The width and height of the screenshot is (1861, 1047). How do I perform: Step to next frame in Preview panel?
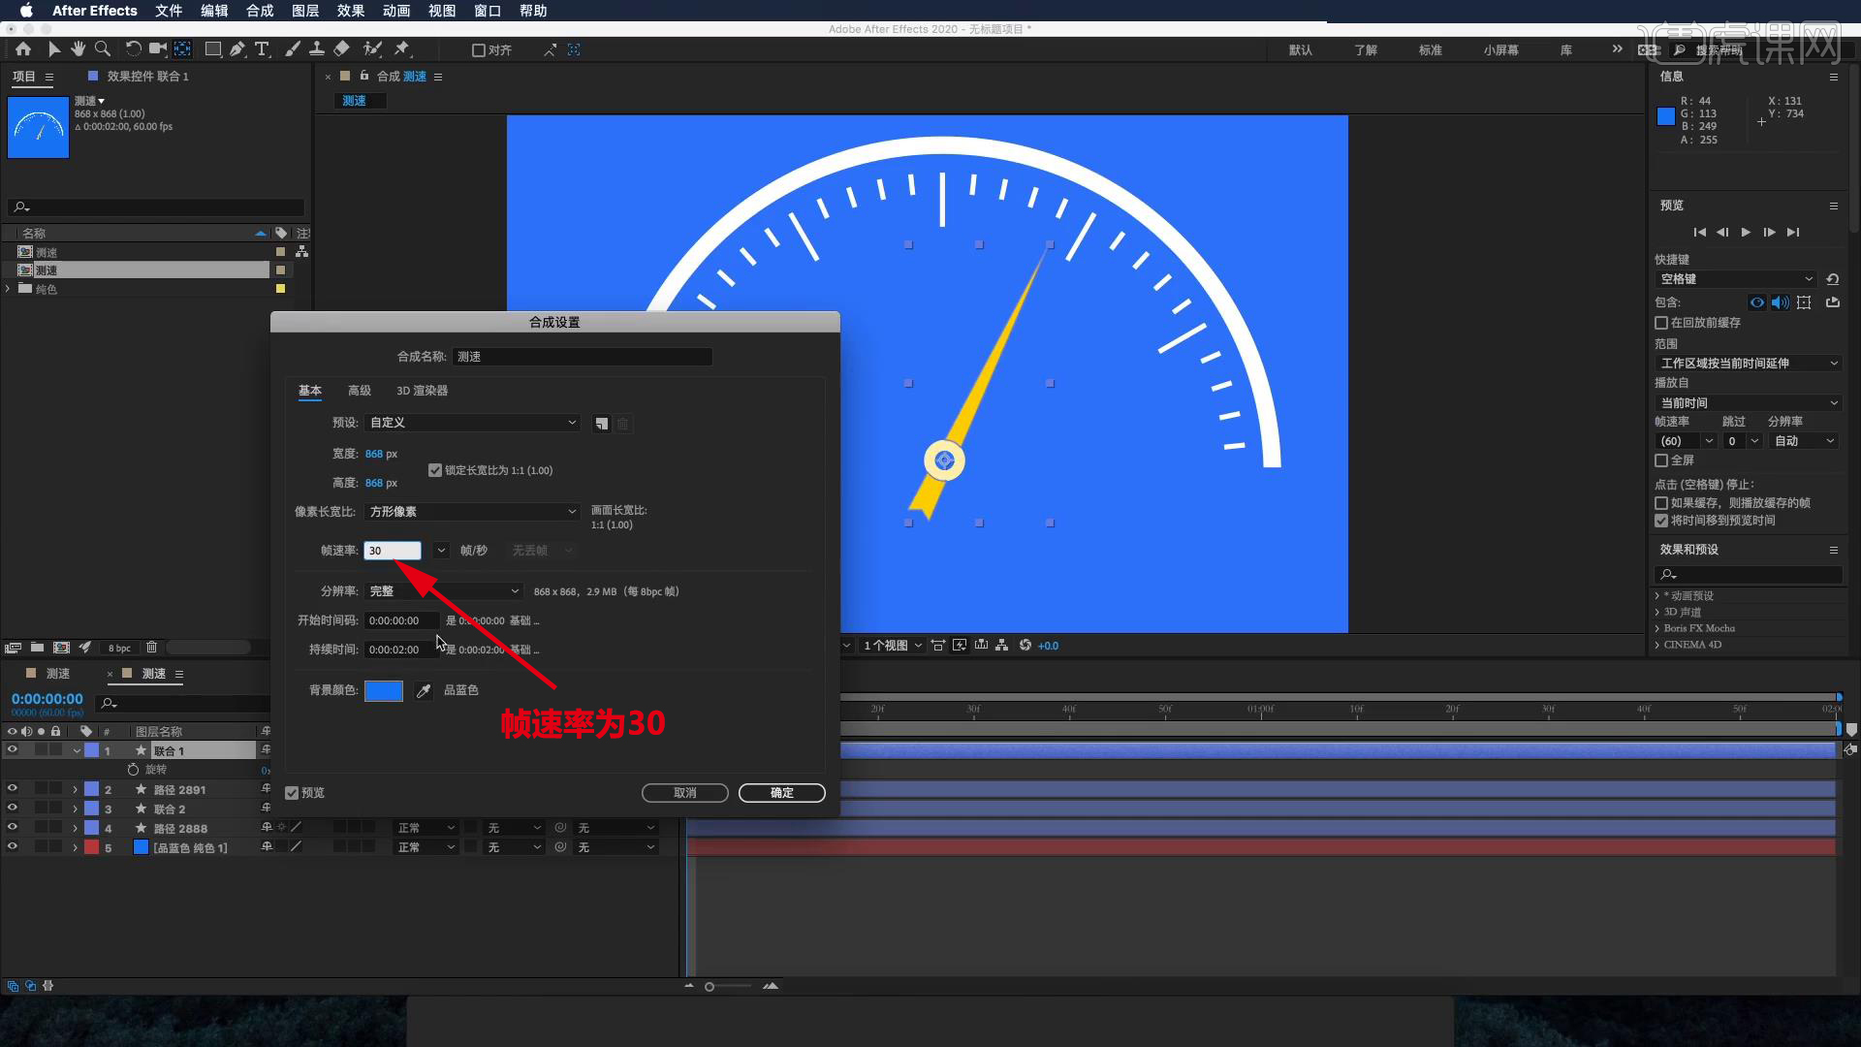(x=1769, y=233)
